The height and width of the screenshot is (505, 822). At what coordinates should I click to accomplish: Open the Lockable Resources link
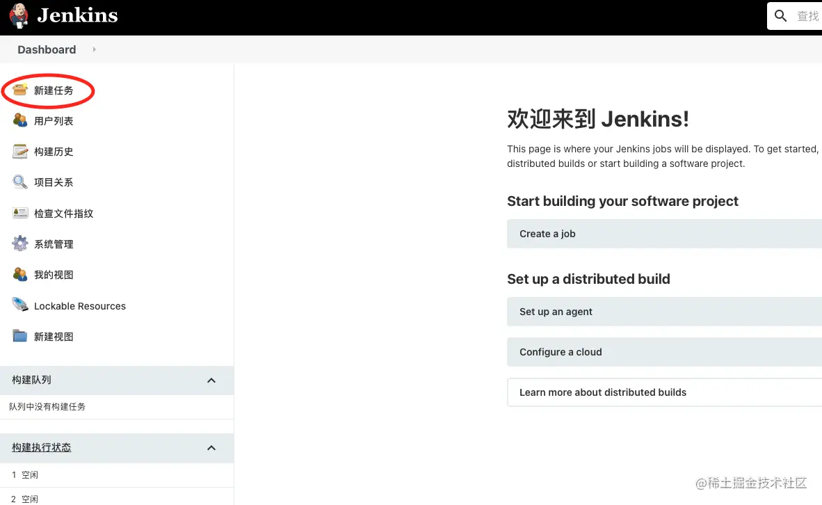(80, 306)
